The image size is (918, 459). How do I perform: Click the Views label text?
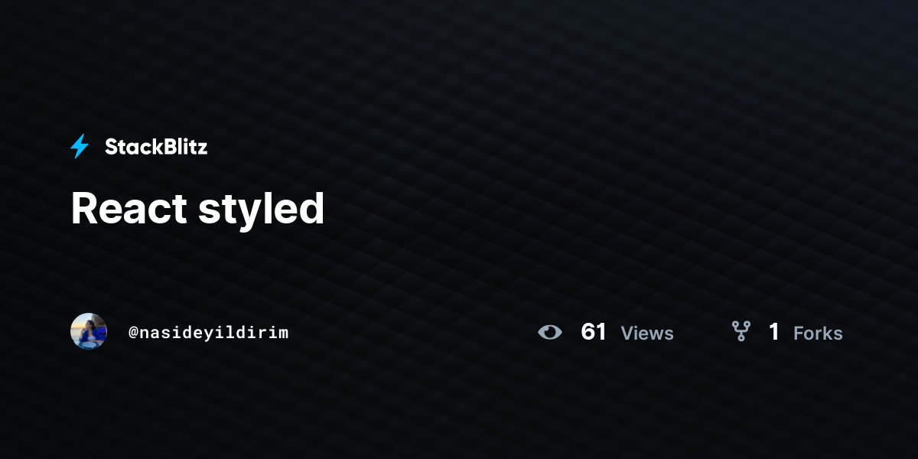tap(647, 334)
